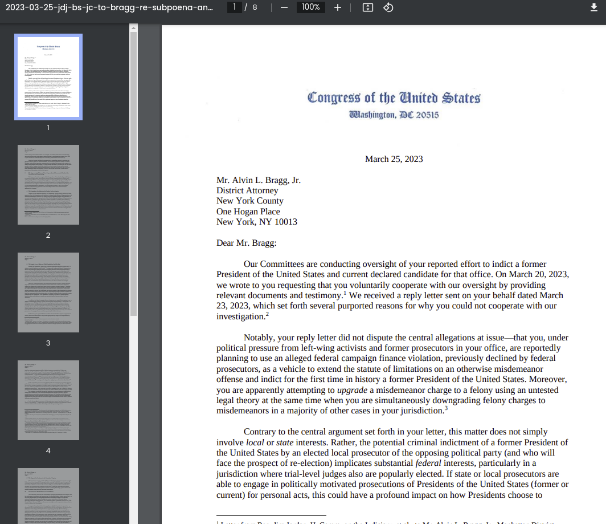Jump to page 3 thumbnail

48,293
